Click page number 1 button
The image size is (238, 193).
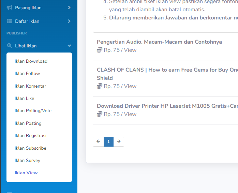pos(108,142)
